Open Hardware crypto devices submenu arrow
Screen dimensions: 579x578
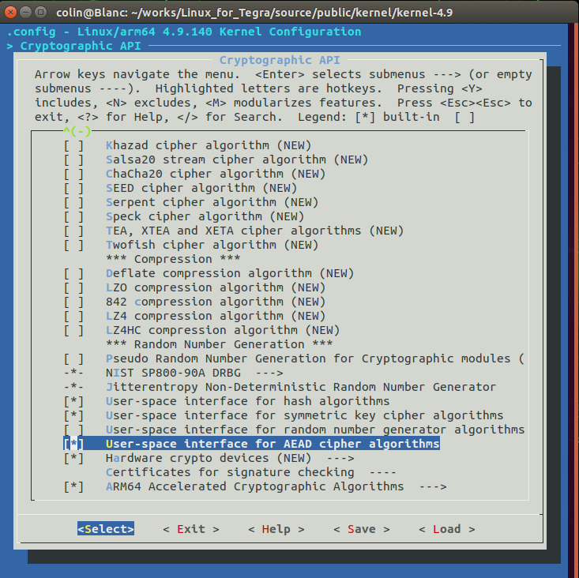tap(340, 458)
